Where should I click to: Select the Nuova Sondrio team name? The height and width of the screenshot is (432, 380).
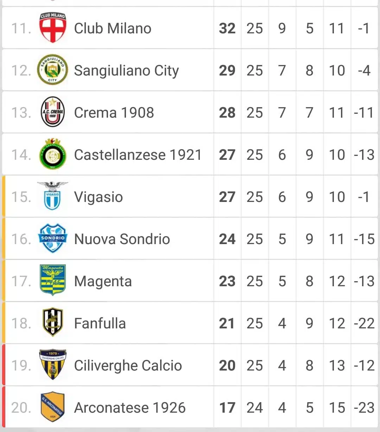122,239
